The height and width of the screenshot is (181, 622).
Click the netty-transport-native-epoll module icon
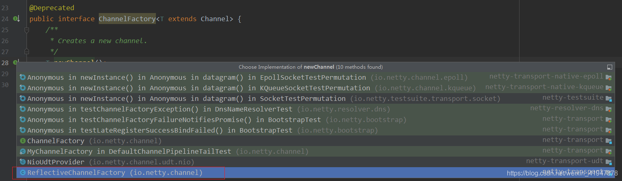tap(609, 77)
